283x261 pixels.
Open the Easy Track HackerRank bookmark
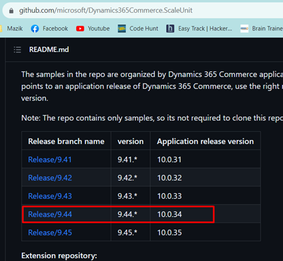(x=199, y=29)
